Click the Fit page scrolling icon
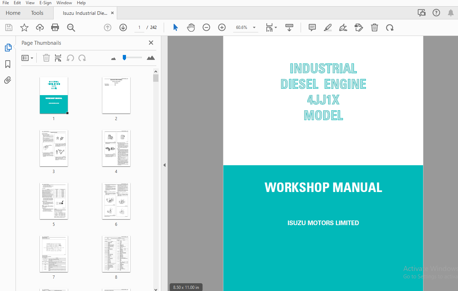 pos(269,27)
